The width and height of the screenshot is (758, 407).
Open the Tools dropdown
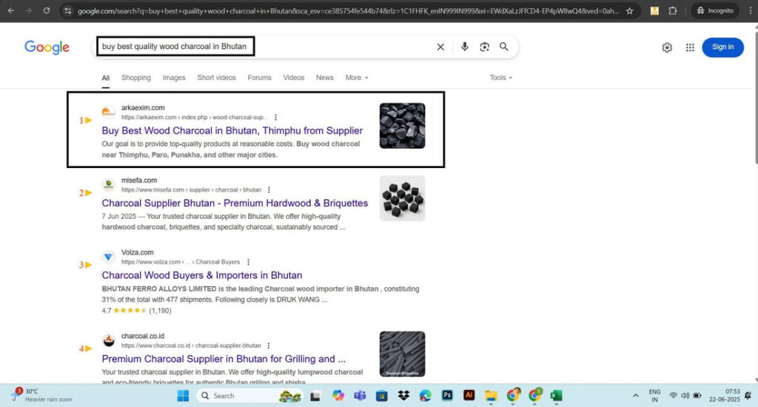[500, 78]
